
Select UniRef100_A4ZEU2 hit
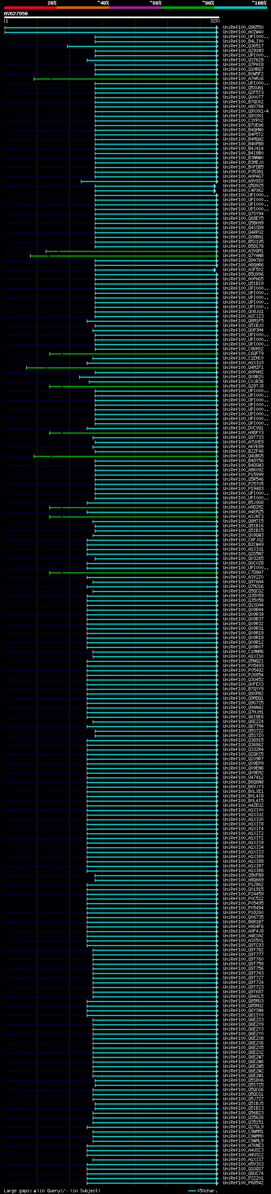[x=243, y=806]
